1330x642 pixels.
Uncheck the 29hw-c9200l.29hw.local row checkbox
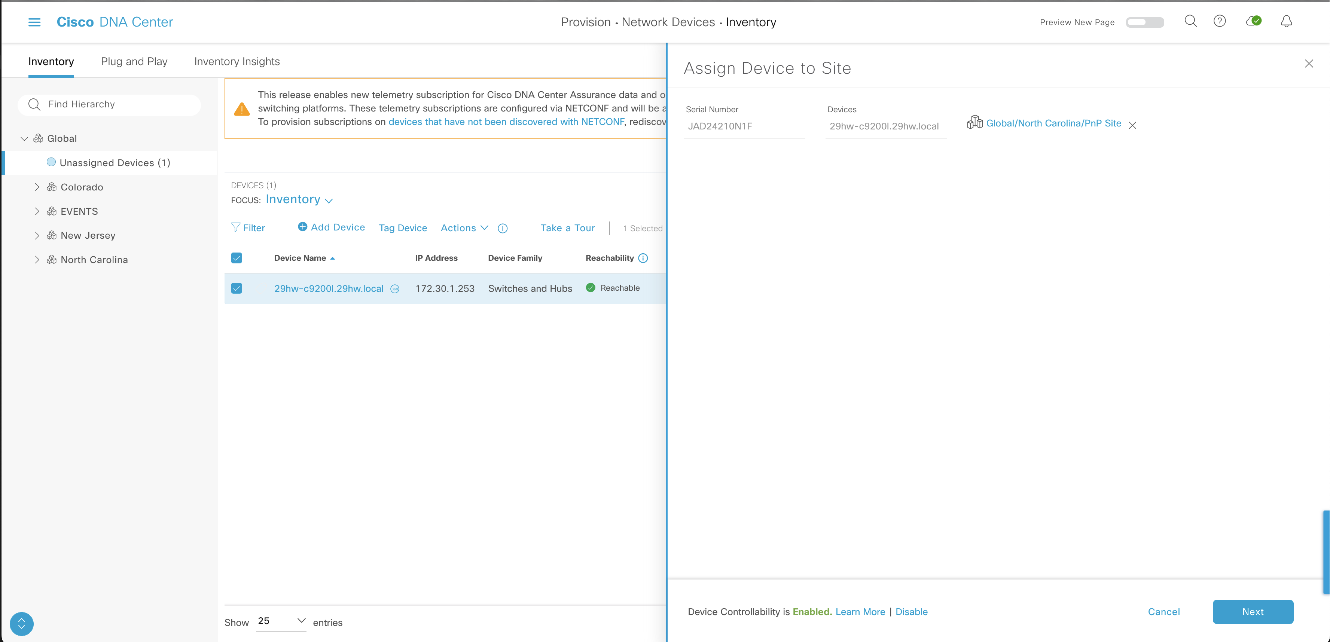pyautogui.click(x=237, y=288)
